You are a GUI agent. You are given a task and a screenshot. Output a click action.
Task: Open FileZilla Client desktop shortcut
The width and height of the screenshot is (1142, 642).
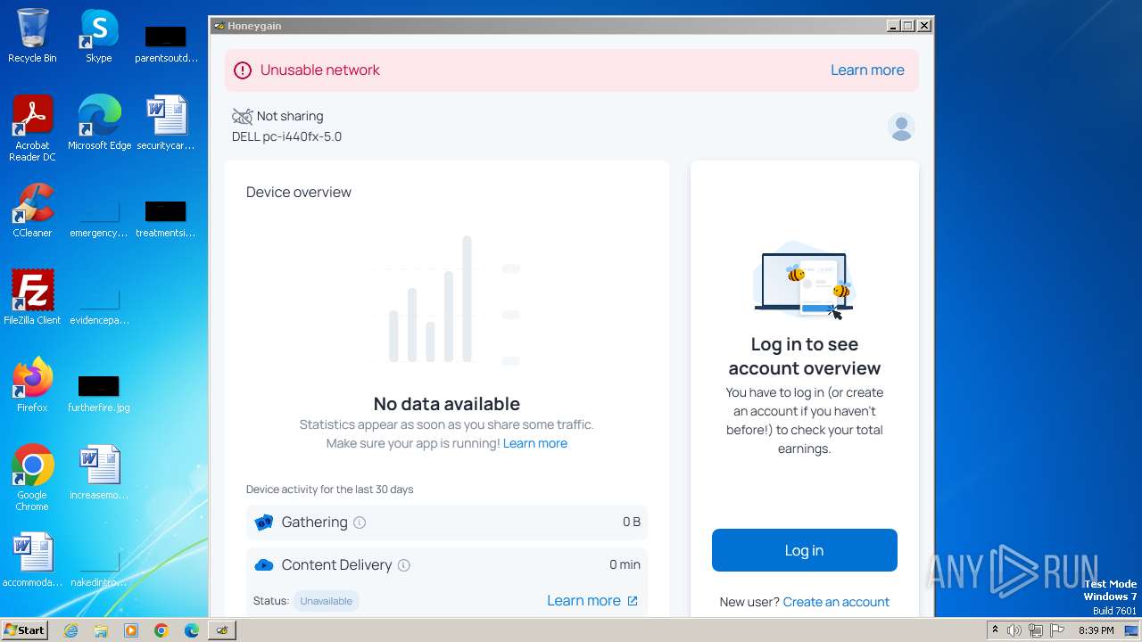(32, 299)
